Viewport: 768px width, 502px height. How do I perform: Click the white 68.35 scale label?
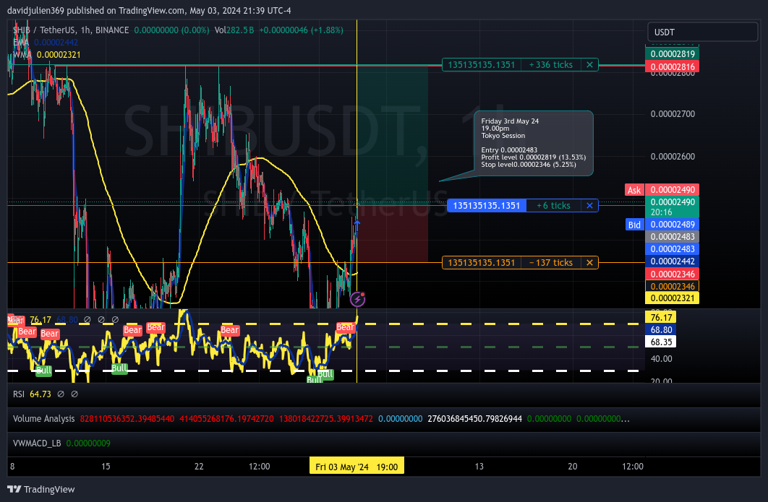point(661,342)
